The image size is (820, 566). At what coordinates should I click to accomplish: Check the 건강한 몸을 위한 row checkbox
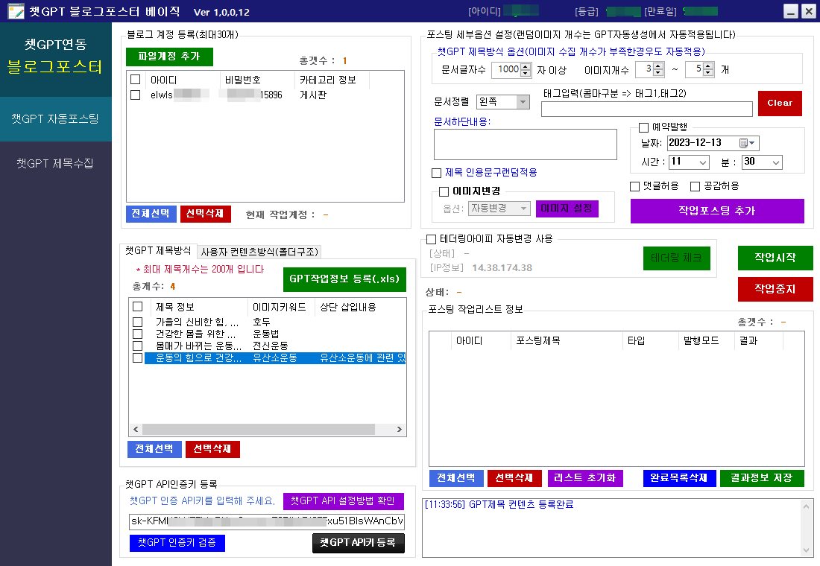click(x=138, y=334)
